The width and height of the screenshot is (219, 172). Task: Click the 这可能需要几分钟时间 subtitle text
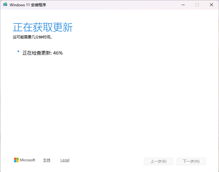pyautogui.click(x=32, y=37)
